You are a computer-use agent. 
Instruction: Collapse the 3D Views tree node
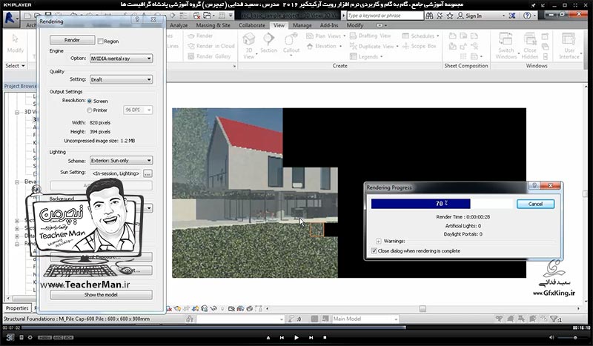17,113
